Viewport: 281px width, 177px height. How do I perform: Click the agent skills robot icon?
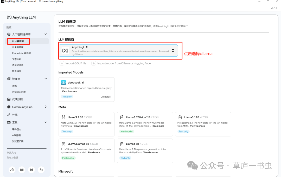(x=9, y=99)
